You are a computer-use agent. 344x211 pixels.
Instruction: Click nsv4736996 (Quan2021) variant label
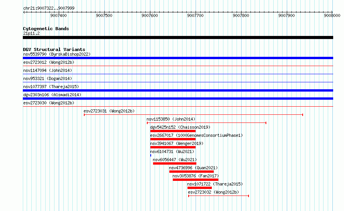pyautogui.click(x=193, y=168)
